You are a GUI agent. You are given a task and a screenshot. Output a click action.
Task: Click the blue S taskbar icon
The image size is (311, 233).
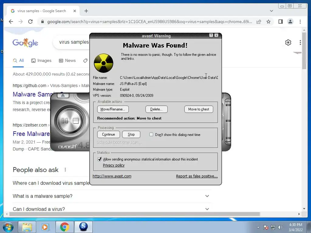pos(84,227)
